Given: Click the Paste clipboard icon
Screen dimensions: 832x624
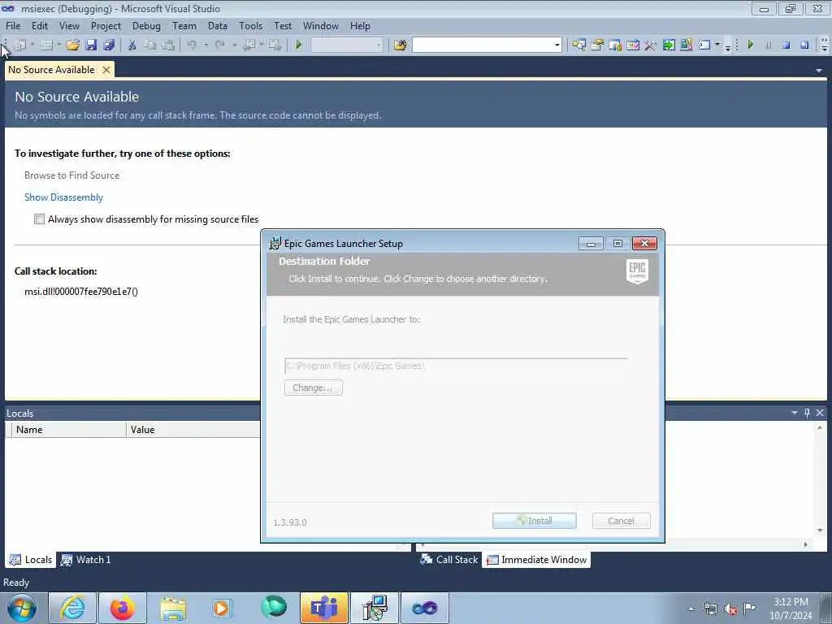Looking at the screenshot, I should coord(168,45).
